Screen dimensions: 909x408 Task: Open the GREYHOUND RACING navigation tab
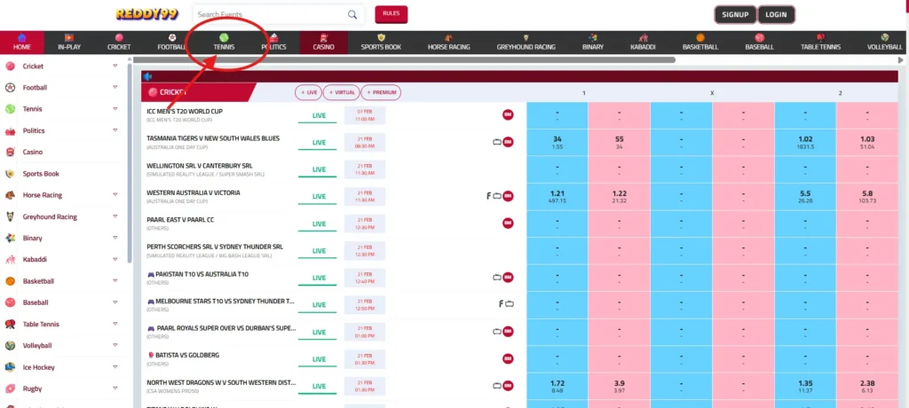point(526,43)
